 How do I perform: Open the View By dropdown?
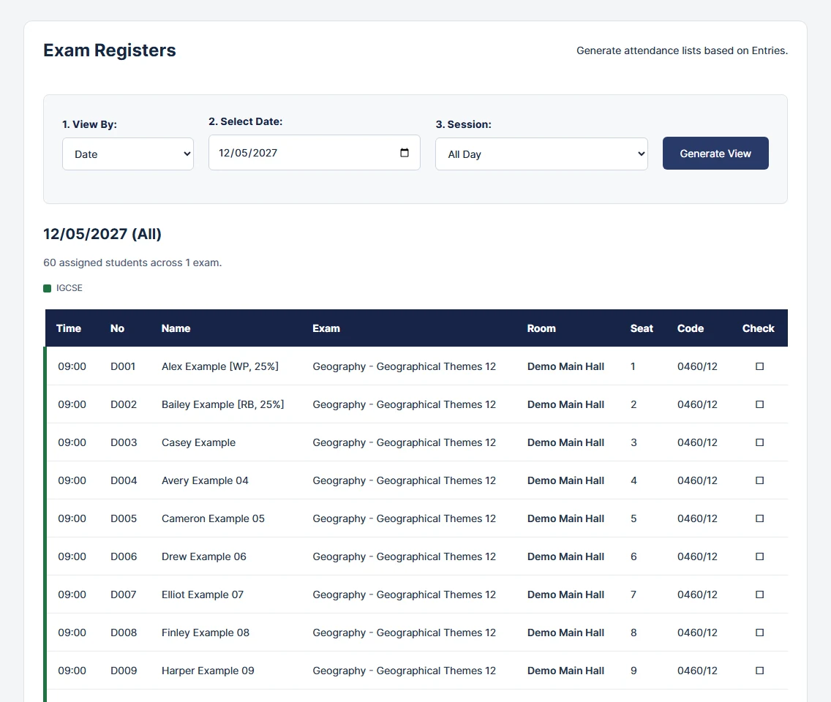point(128,154)
